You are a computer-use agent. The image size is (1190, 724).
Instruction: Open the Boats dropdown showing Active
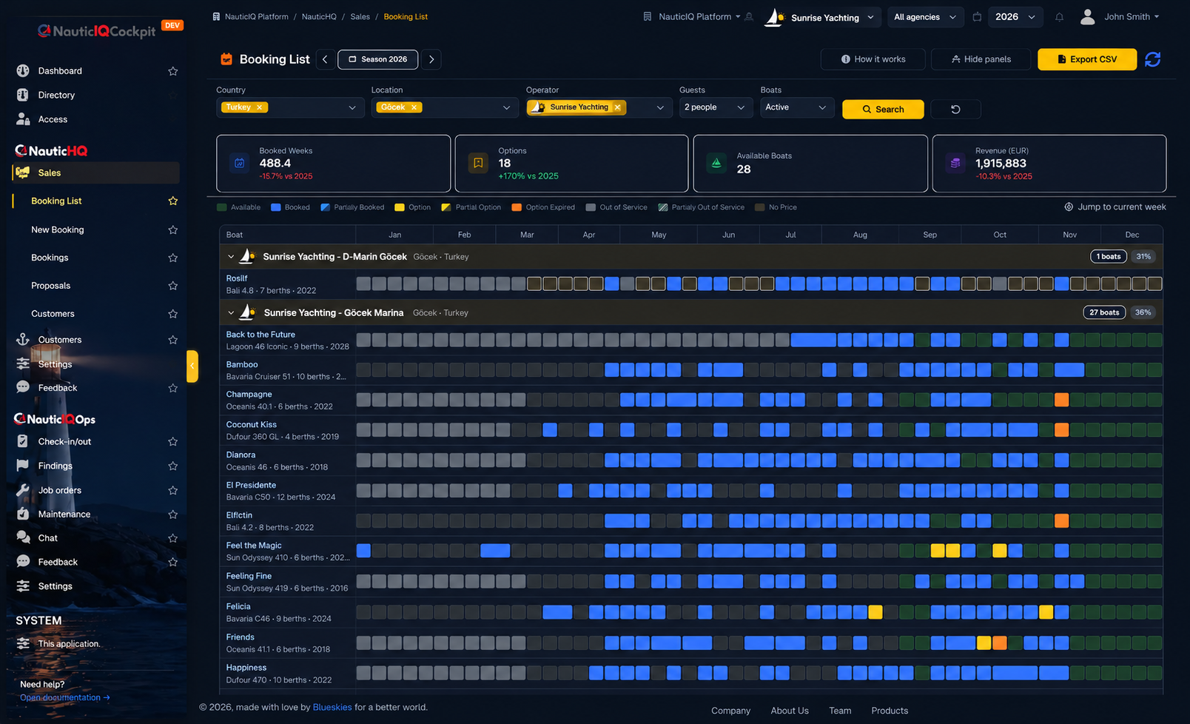coord(797,107)
